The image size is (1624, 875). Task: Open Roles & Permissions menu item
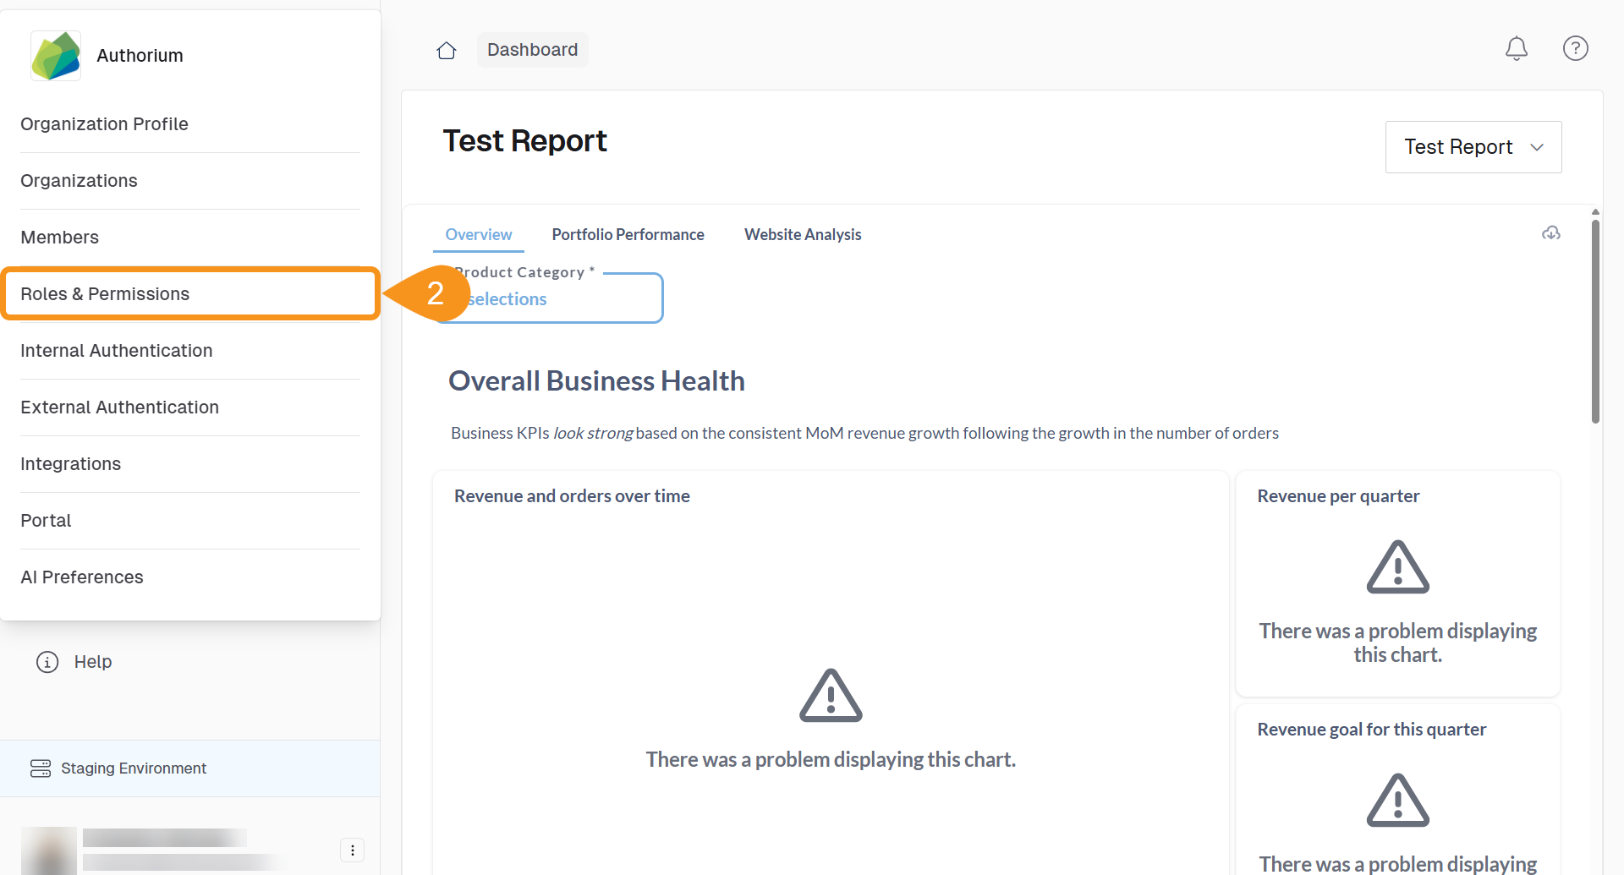[x=105, y=294]
